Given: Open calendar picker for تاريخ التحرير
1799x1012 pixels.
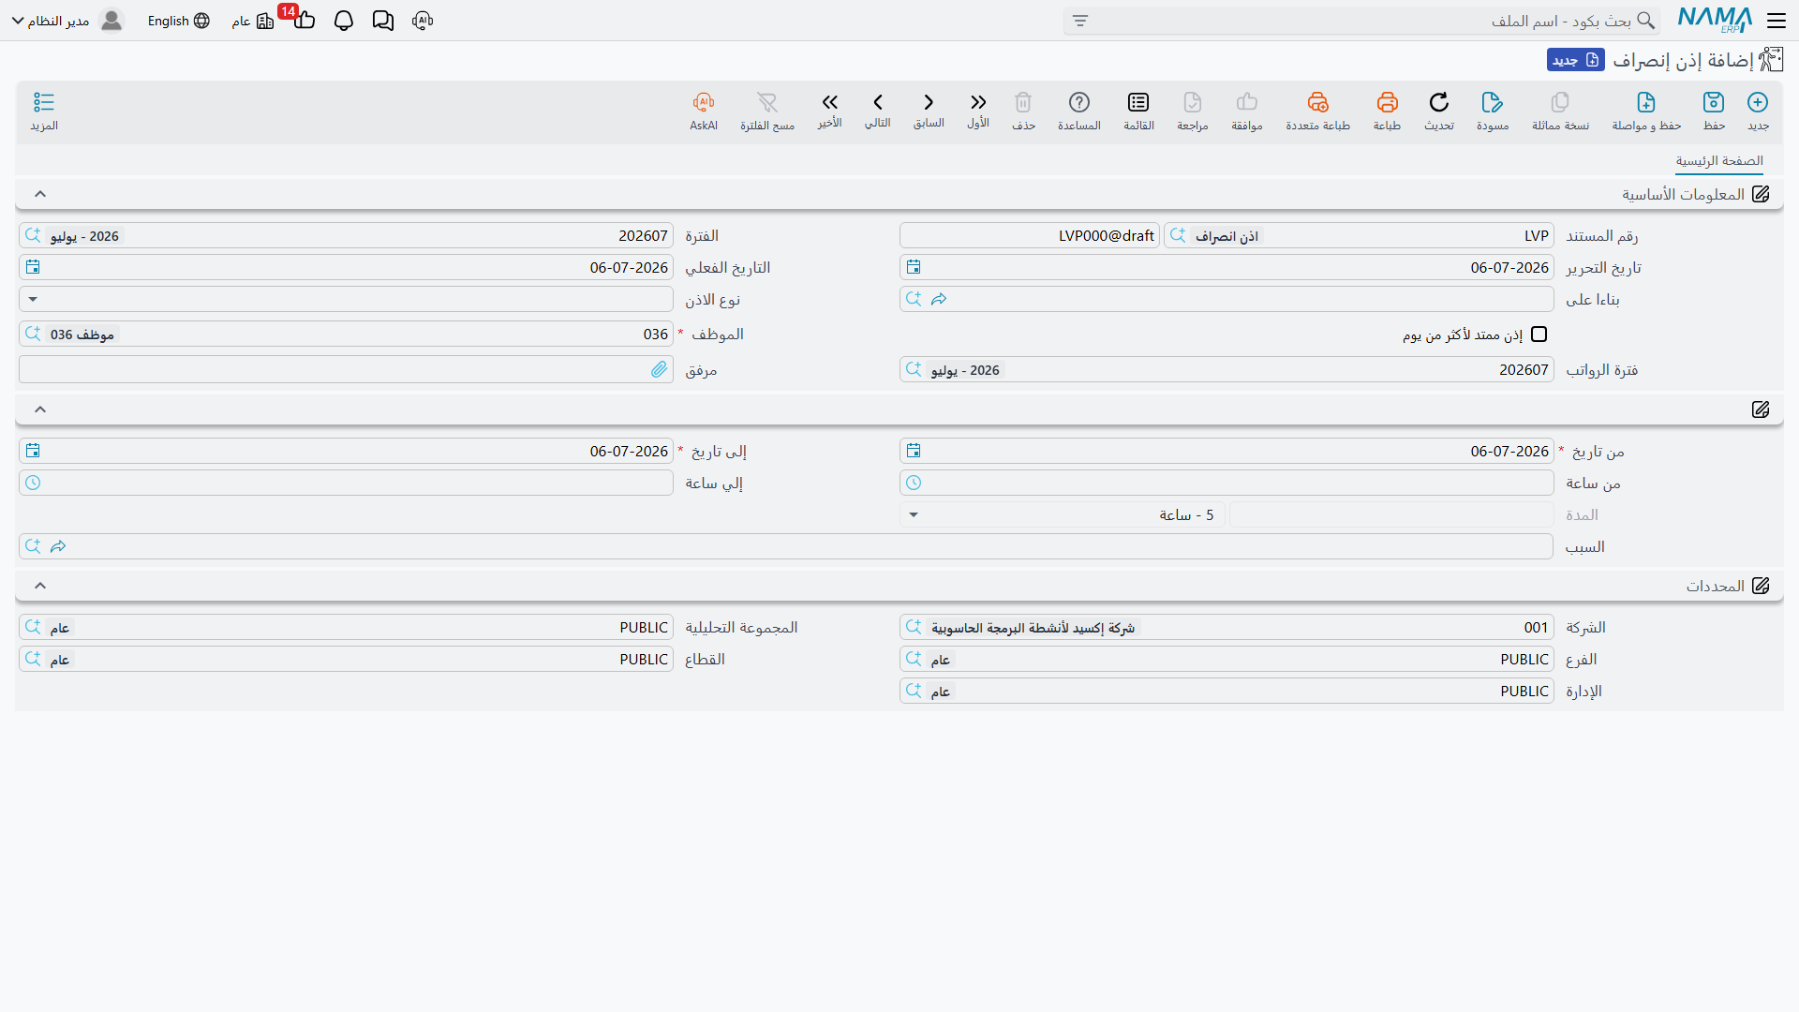Looking at the screenshot, I should pos(914,268).
